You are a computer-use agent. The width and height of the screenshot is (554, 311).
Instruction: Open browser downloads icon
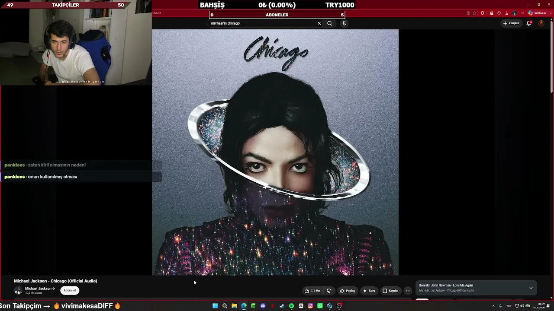(x=507, y=13)
